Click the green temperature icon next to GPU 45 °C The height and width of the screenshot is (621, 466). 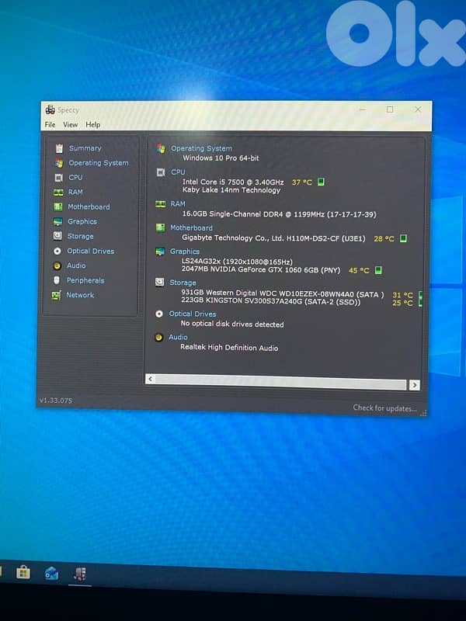pos(378,270)
